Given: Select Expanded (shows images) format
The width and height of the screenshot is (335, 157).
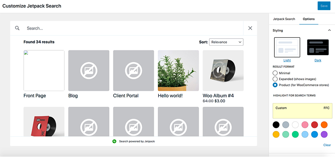Looking at the screenshot, I should 275,79.
